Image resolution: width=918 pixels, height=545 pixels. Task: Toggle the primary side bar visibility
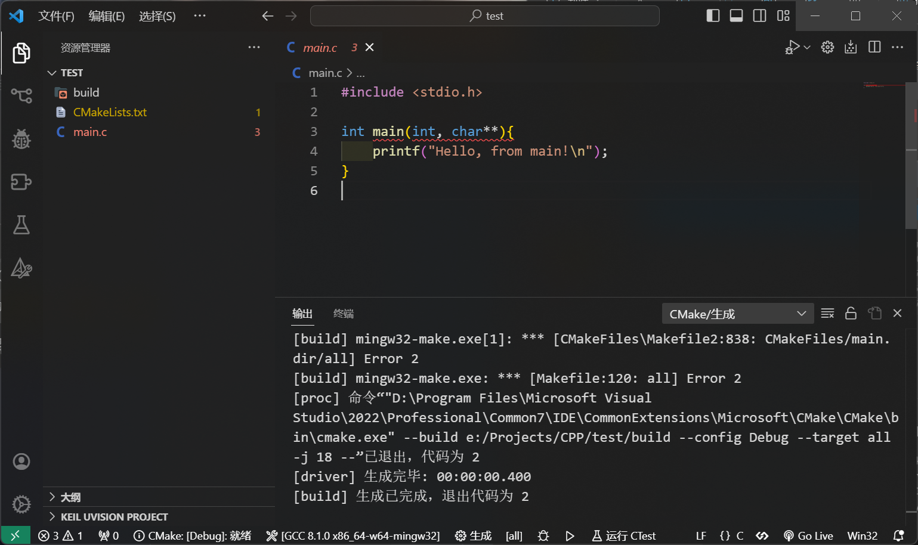click(x=713, y=16)
